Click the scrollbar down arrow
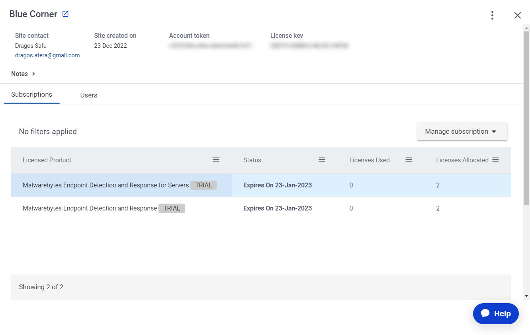 coord(526,296)
